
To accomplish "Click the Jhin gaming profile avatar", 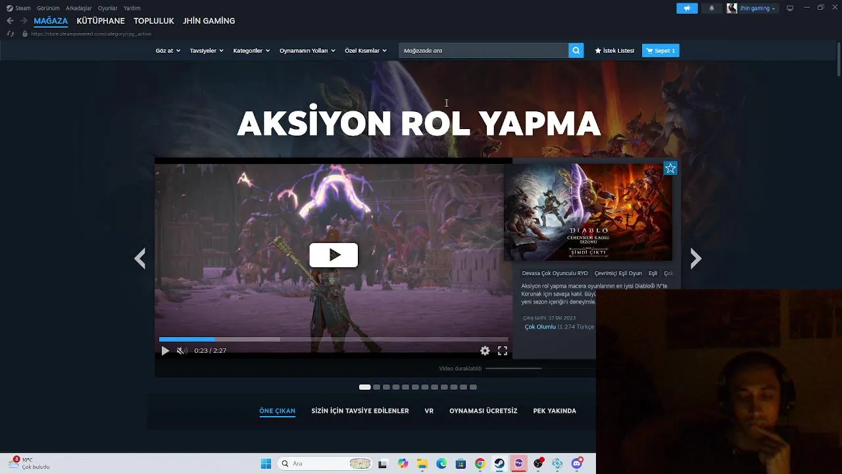I will (x=731, y=8).
